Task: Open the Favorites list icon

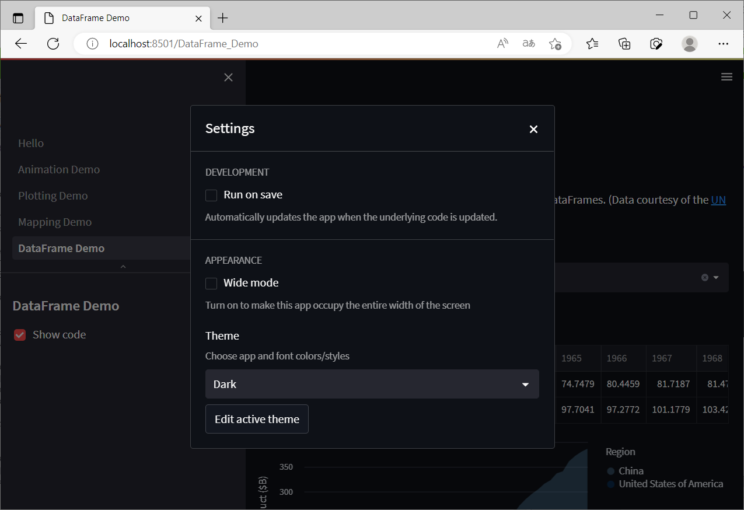Action: (x=593, y=43)
